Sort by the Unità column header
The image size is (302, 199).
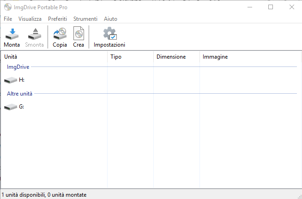(54, 57)
